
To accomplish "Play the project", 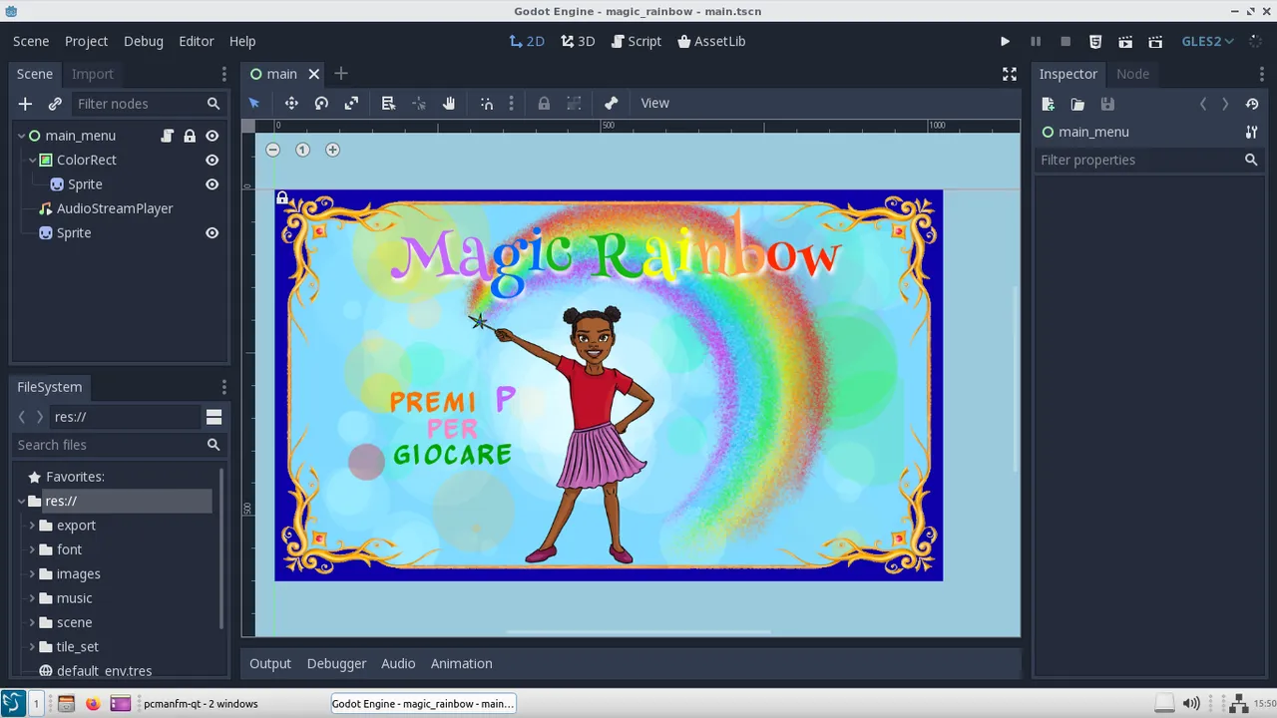I will pos(1005,41).
